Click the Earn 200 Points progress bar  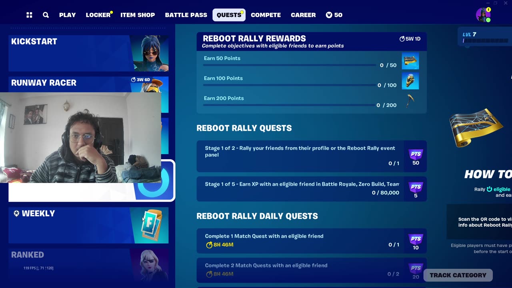point(289,105)
